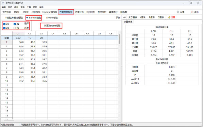Click the 33.620 mean value in results

click(x=154, y=47)
